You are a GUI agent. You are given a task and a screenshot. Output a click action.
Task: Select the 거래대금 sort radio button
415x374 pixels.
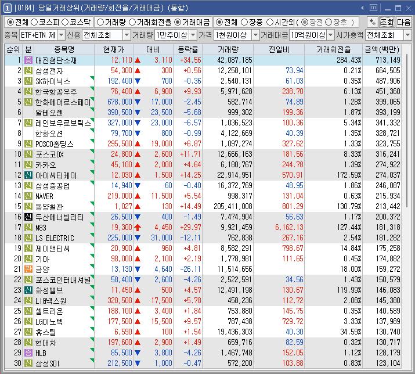coord(178,22)
